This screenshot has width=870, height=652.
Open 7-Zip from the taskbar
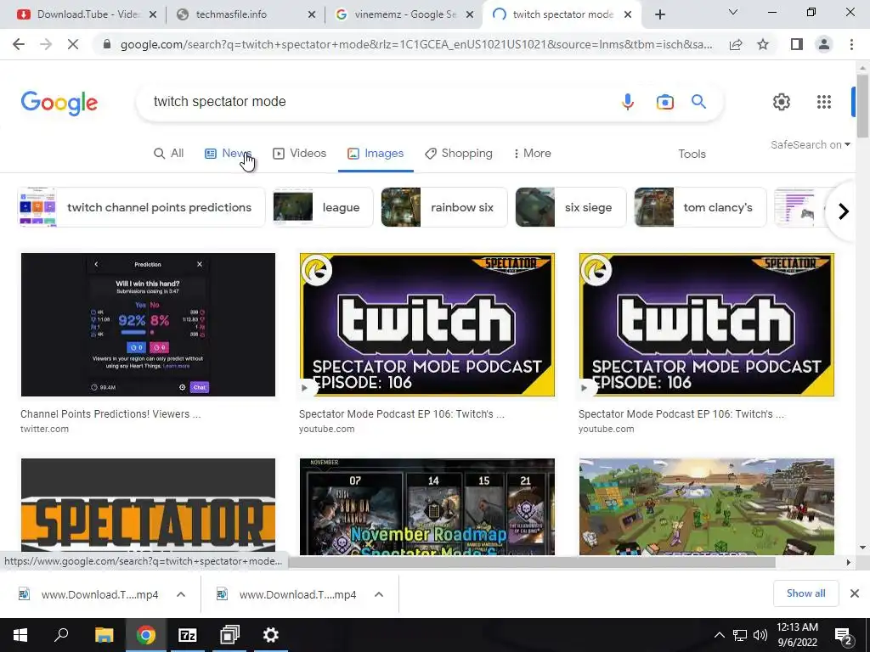coord(188,635)
